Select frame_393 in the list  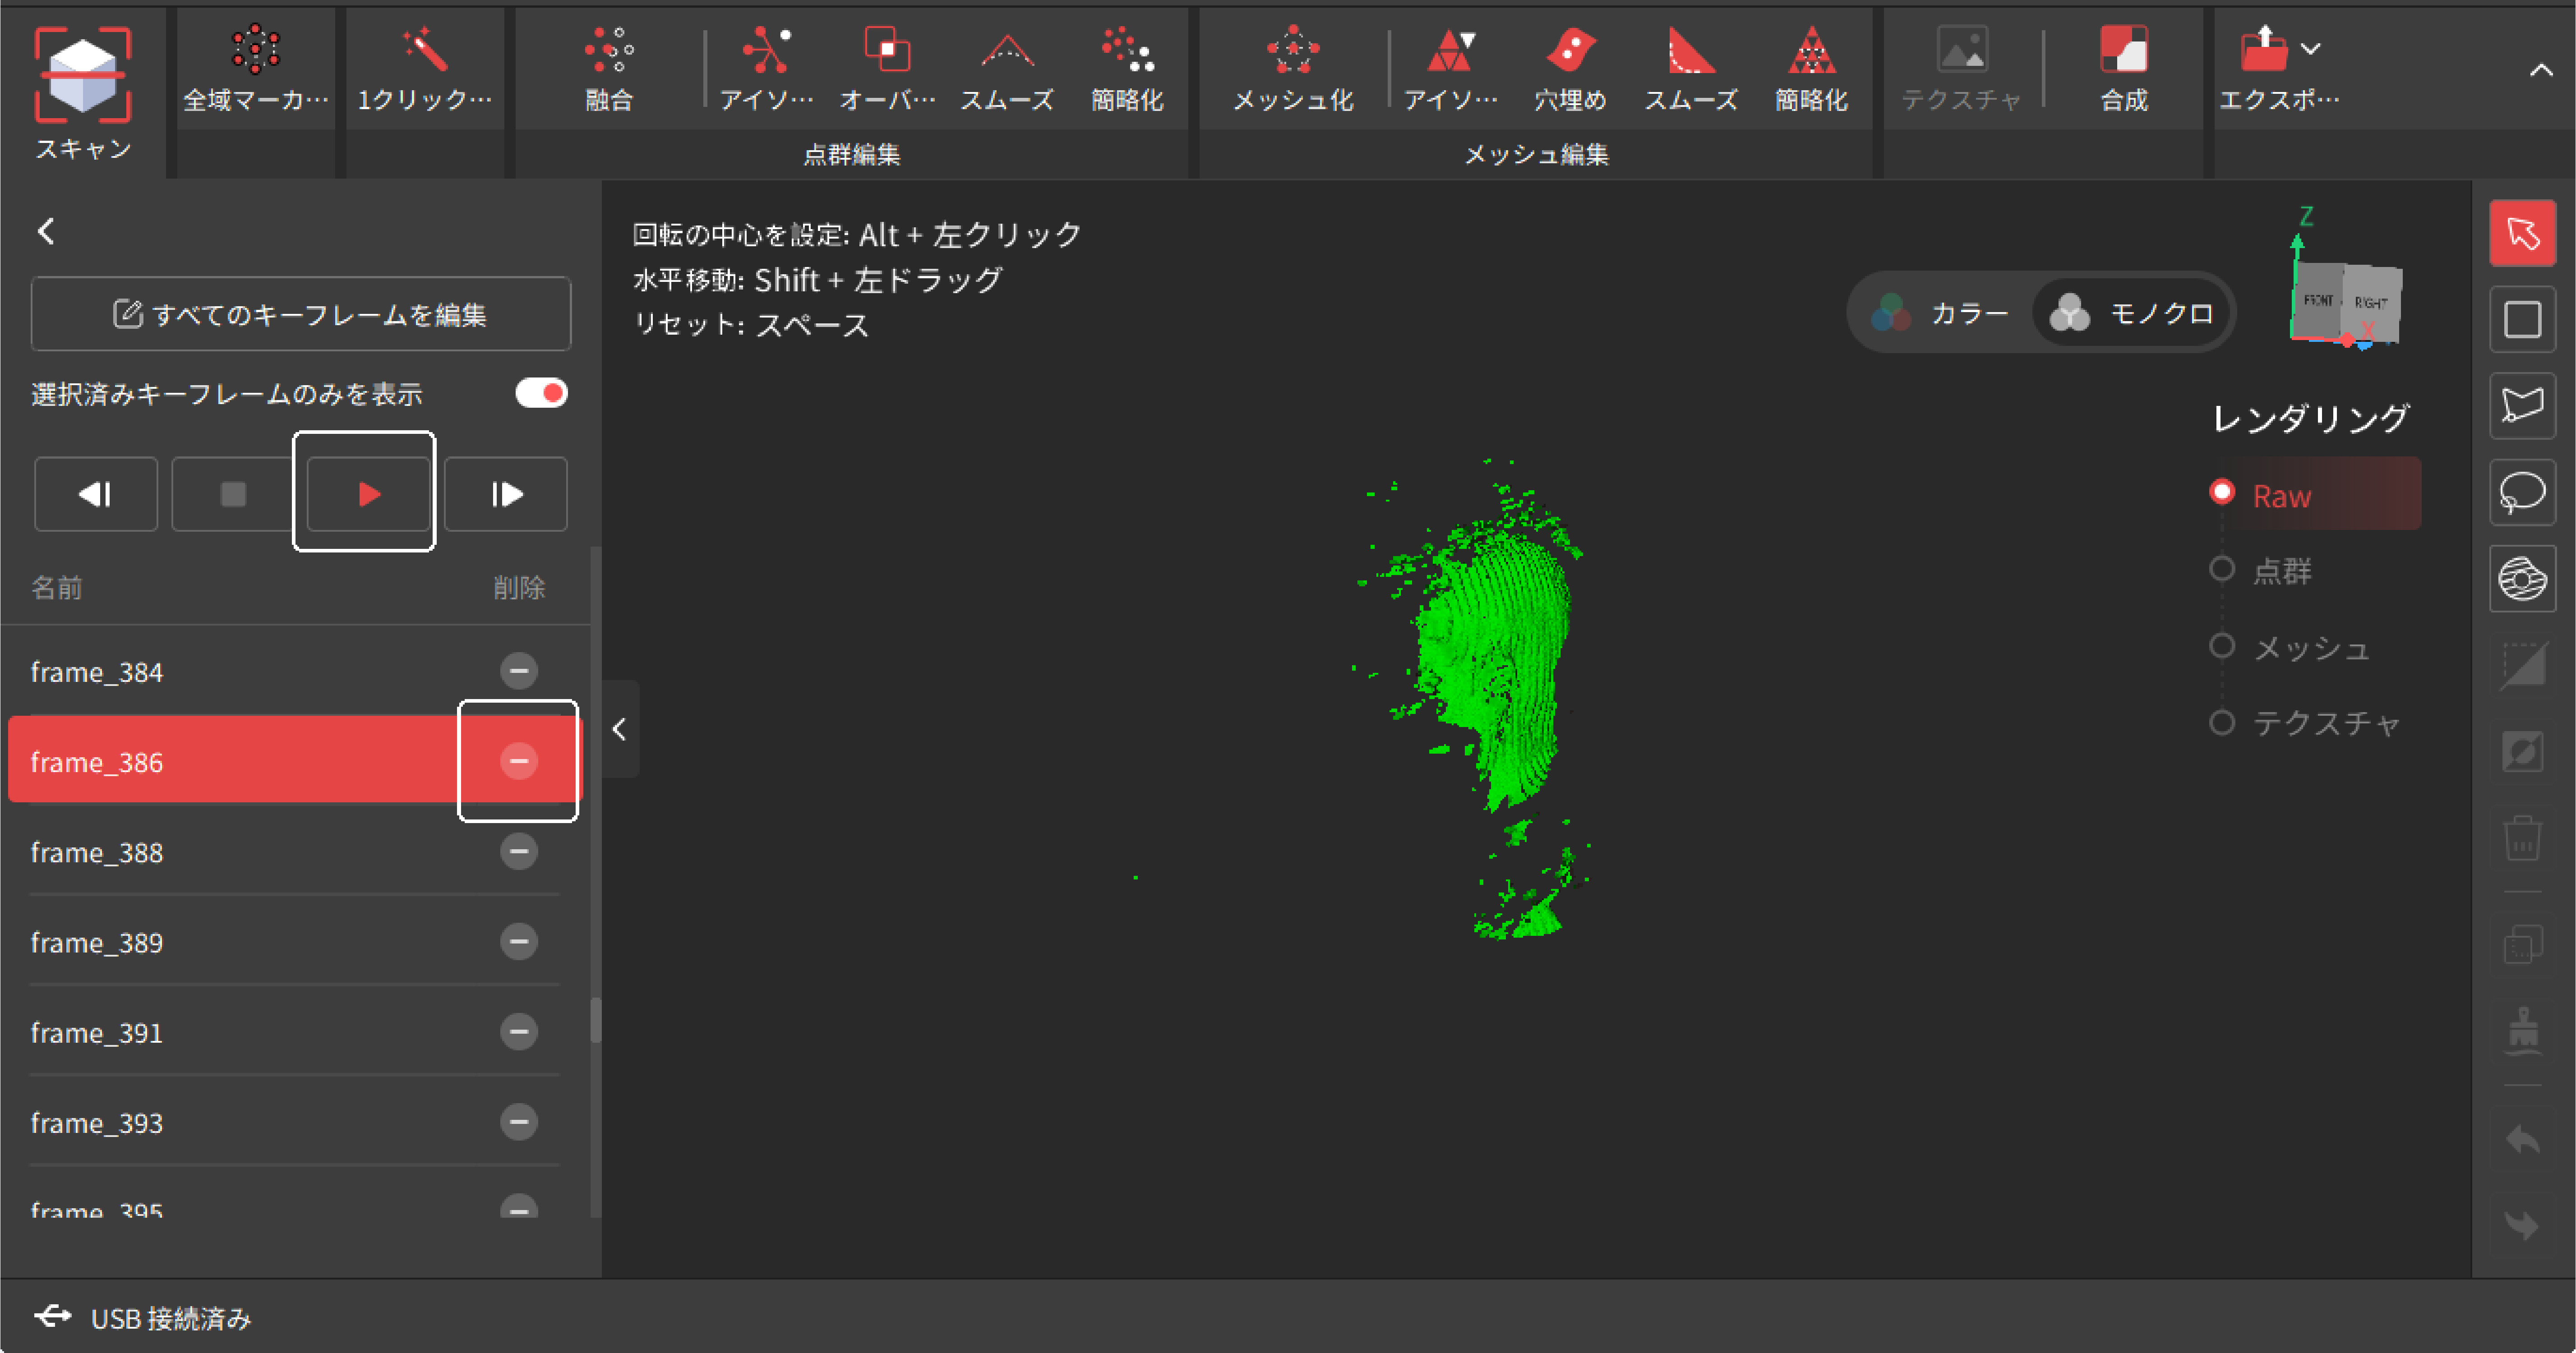(295, 1122)
